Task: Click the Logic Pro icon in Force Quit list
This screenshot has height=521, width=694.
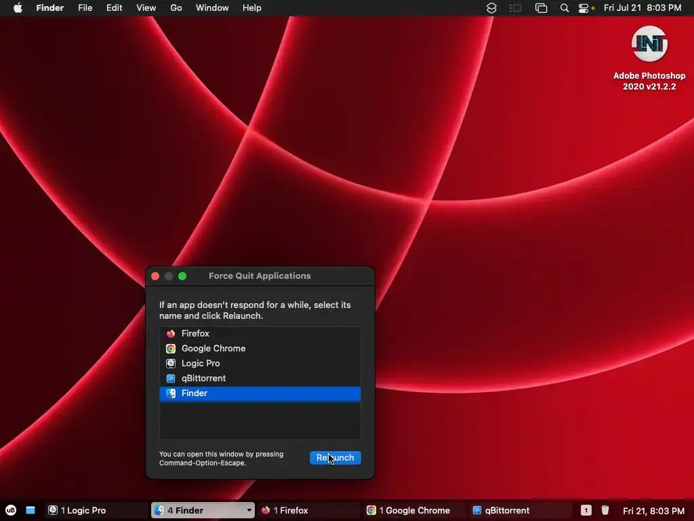Action: (x=170, y=364)
